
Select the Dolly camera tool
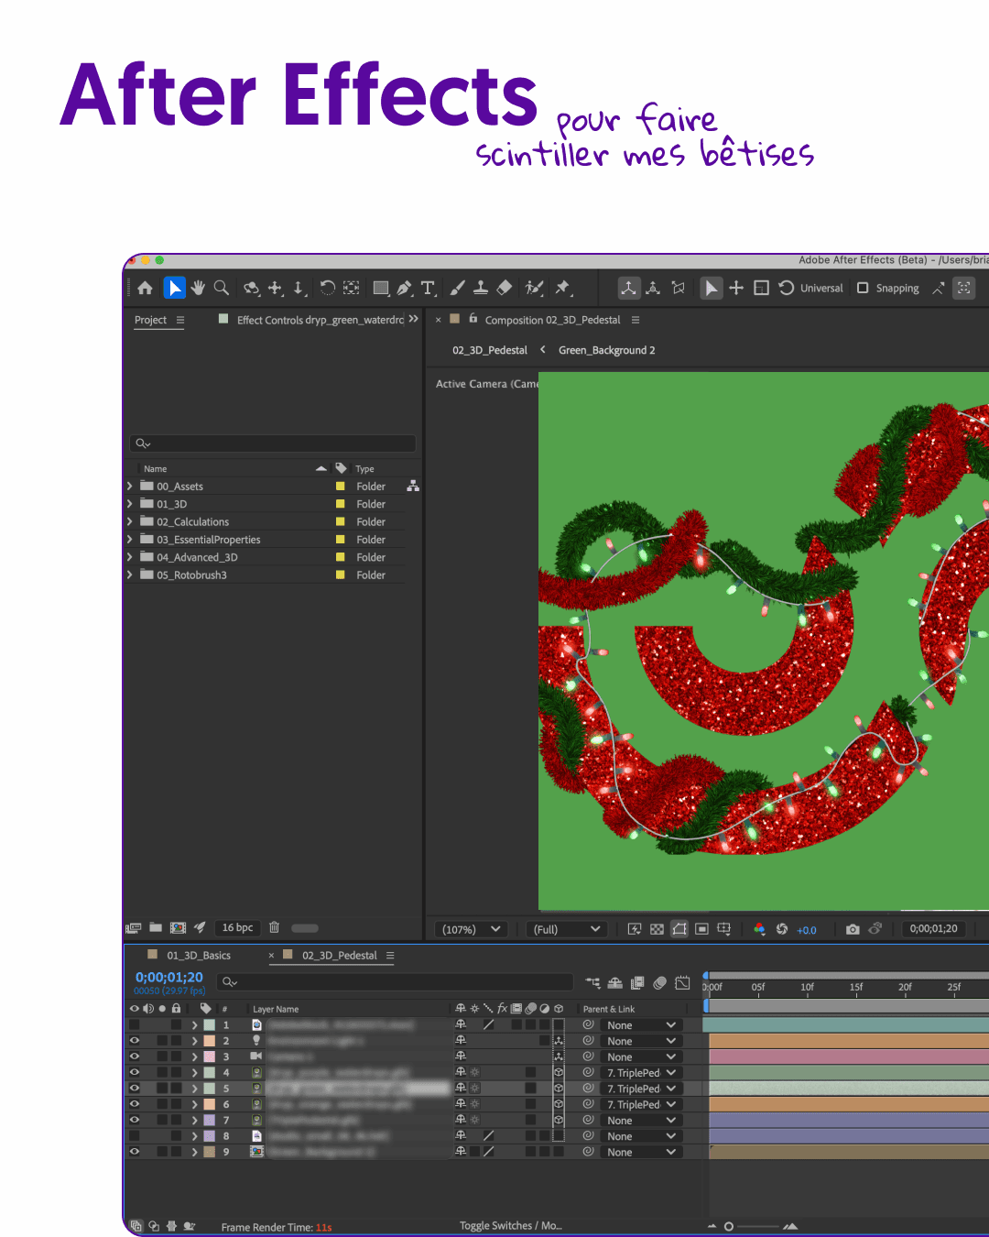(299, 288)
